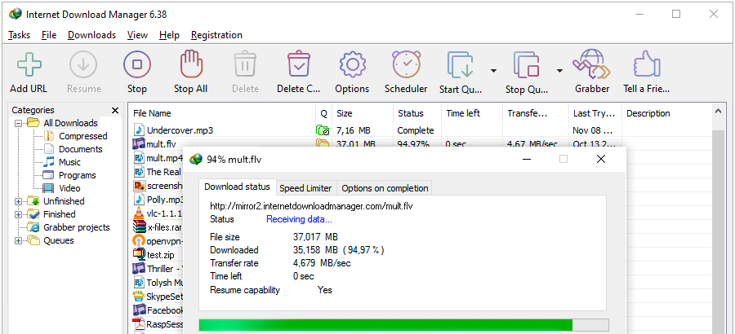Sort by Q column header
The image size is (735, 334).
(x=324, y=113)
